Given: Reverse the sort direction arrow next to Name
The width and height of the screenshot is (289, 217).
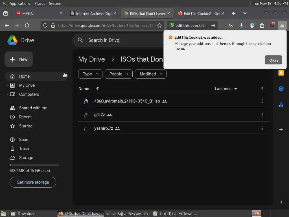Looking at the screenshot, I should [x=97, y=88].
